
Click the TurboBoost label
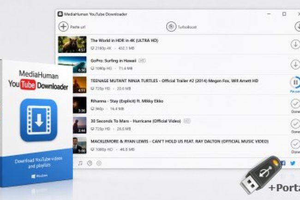pyautogui.click(x=187, y=27)
